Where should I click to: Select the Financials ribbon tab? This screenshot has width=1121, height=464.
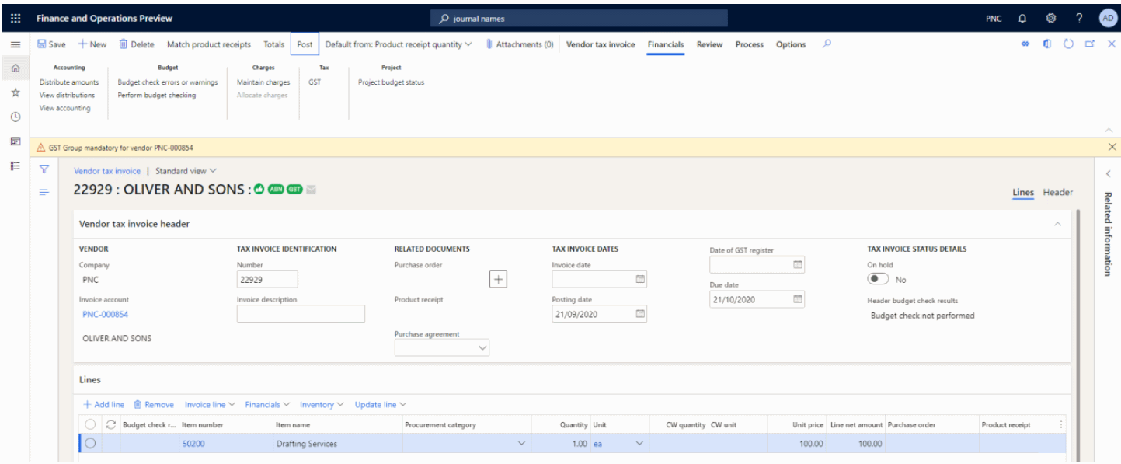[666, 44]
